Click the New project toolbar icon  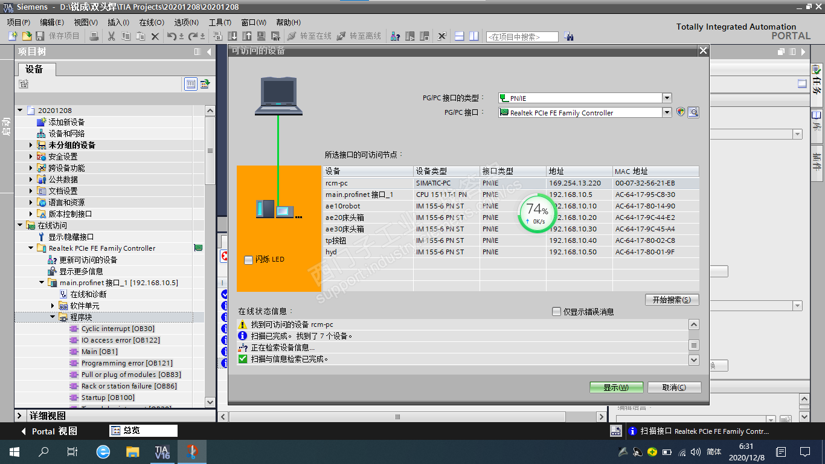pyautogui.click(x=13, y=36)
